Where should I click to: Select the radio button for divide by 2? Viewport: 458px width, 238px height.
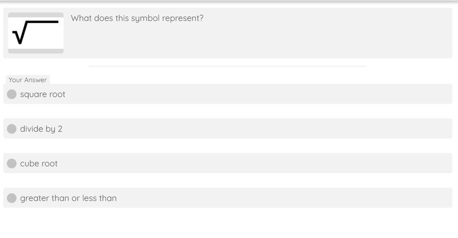[13, 129]
